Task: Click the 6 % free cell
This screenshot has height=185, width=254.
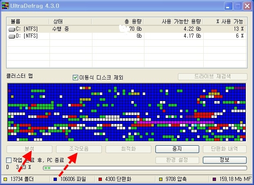Action: 240,36
